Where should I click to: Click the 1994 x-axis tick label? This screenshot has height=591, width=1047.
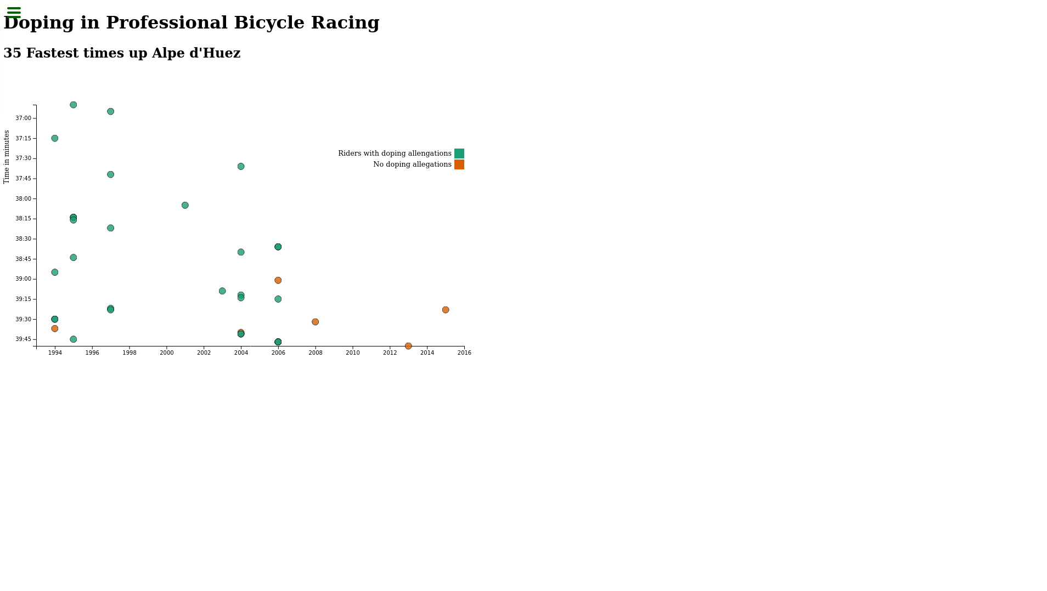click(55, 353)
